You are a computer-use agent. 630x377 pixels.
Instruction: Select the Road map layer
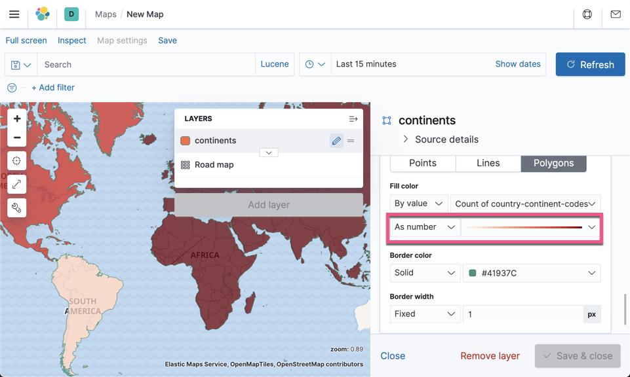point(214,165)
